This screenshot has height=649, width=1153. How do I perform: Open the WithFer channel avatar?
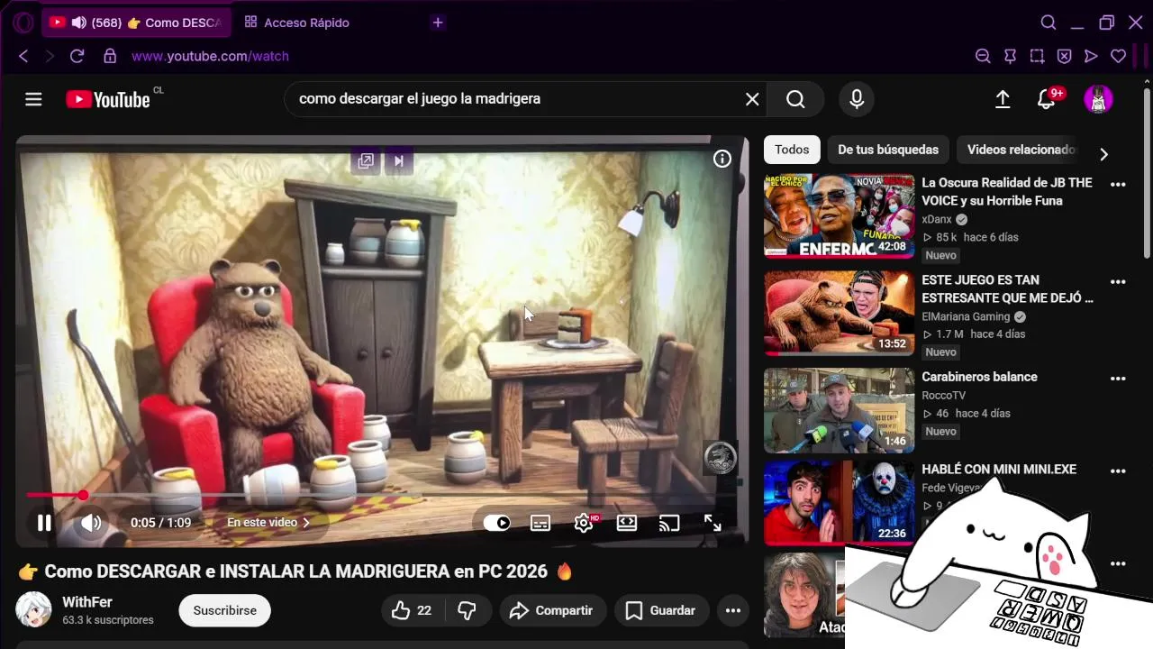click(34, 610)
